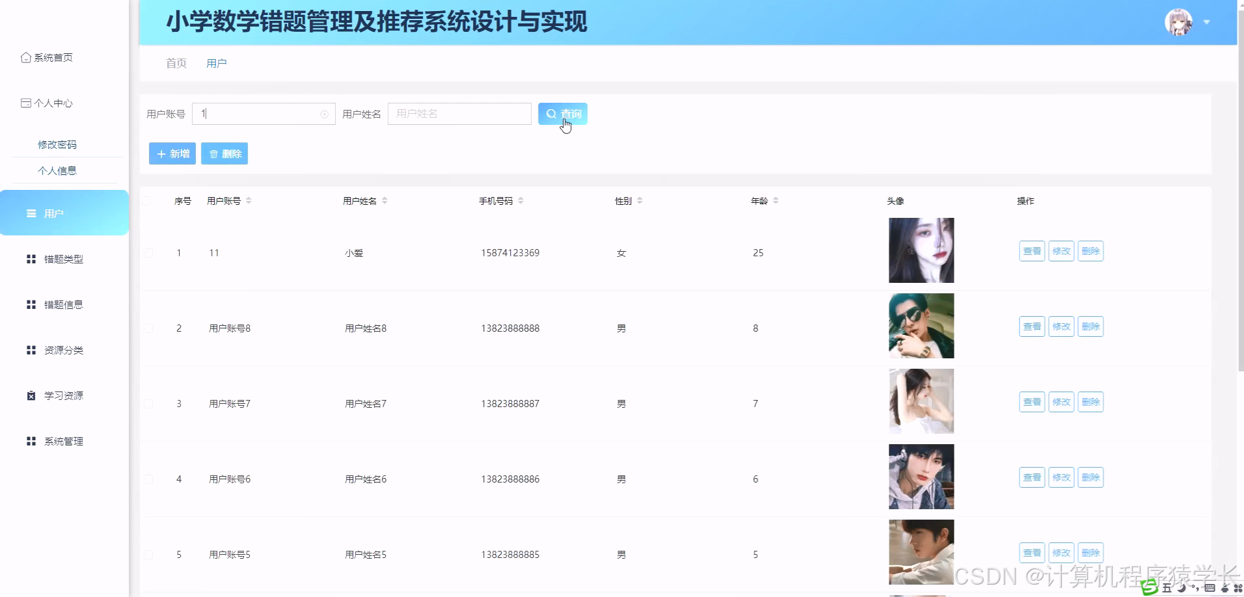
Task: Check the row checkbox for 用户账号7
Action: pos(148,404)
